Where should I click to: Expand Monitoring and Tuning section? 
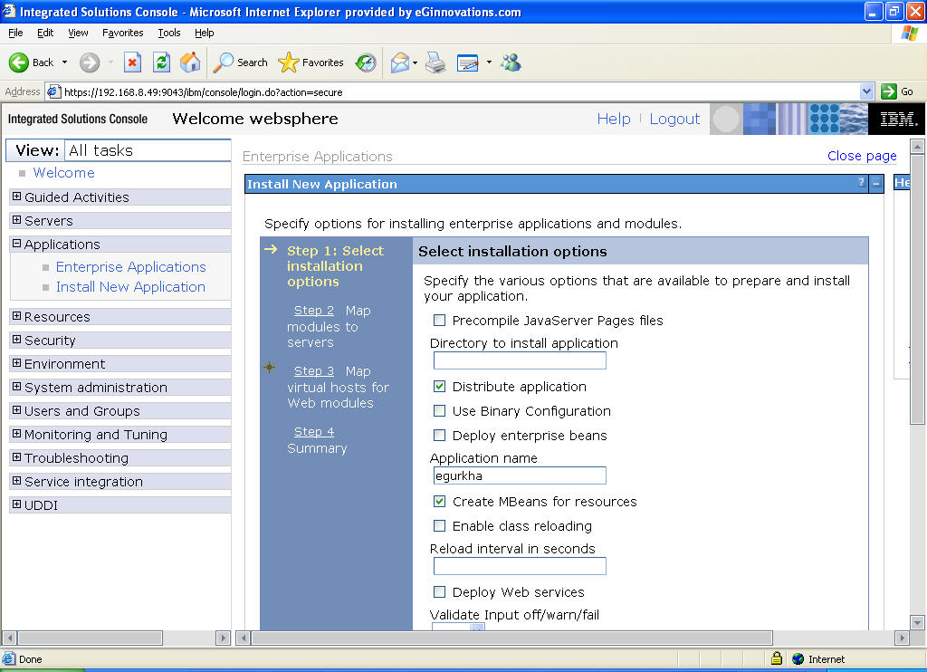pos(16,434)
